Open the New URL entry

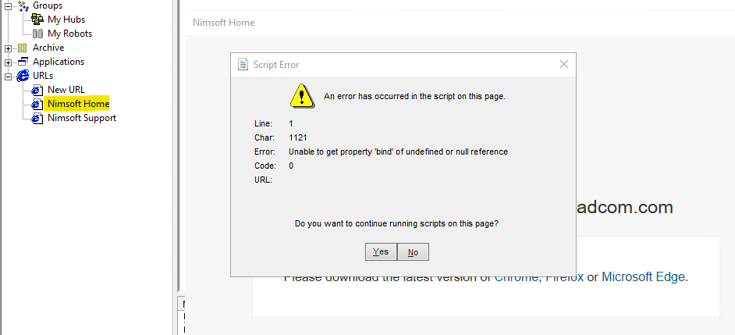[x=66, y=90]
